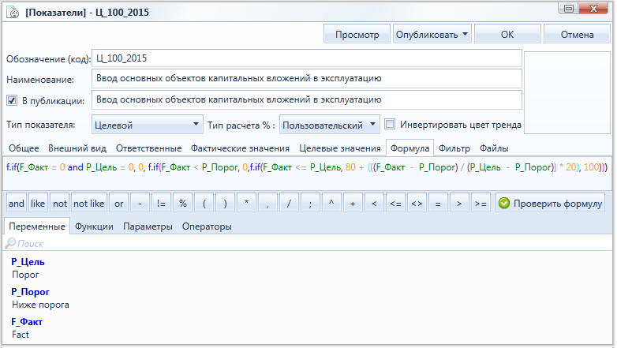Insert the equals operator
The width and height of the screenshot is (617, 348).
coord(438,203)
